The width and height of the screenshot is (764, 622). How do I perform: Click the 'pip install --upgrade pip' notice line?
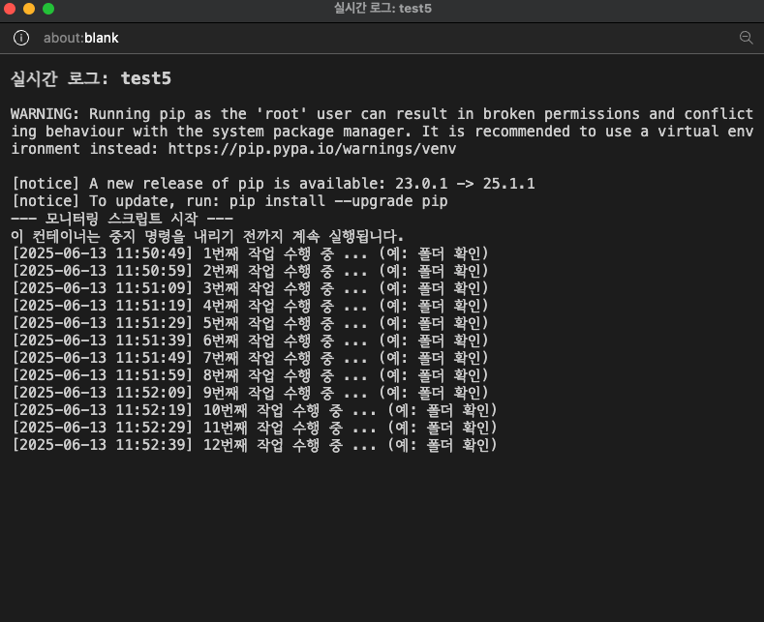[x=229, y=201]
